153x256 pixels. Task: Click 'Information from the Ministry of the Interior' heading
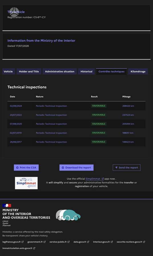(x=41, y=41)
